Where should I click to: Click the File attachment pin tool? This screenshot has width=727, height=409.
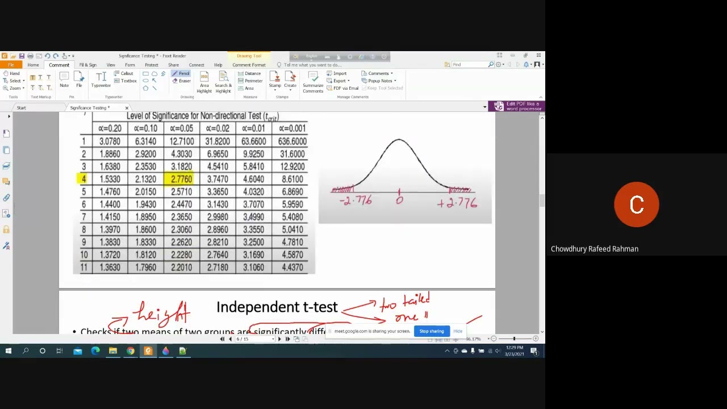click(79, 80)
